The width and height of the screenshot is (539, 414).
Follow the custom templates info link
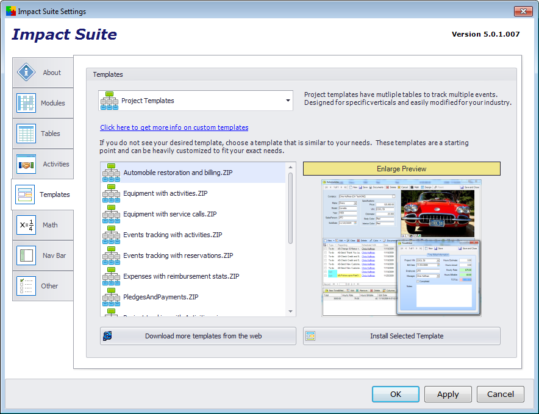point(174,127)
